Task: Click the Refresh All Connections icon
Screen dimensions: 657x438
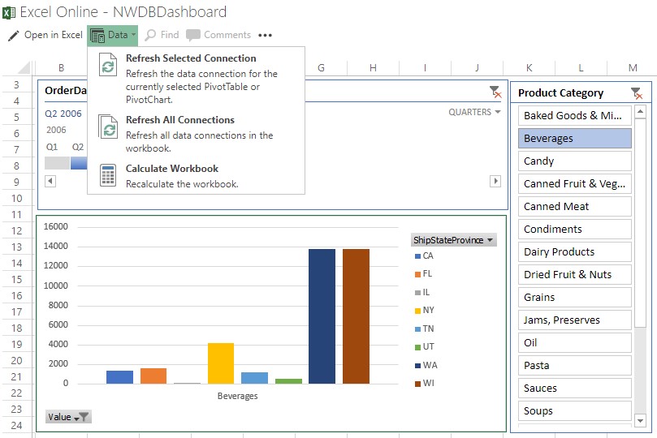Action: point(108,127)
